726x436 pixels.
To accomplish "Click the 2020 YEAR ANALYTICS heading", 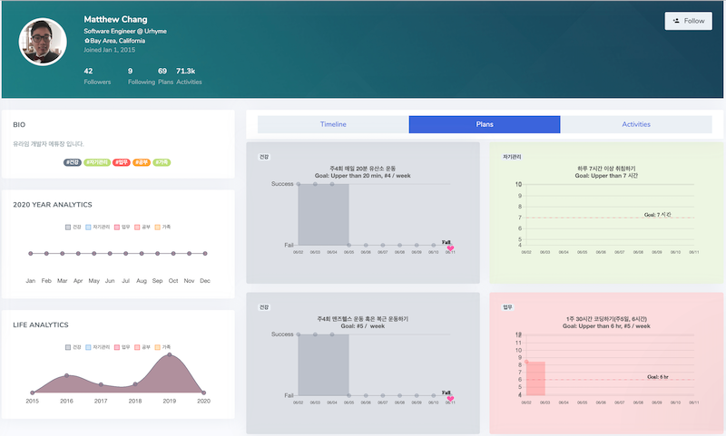I will 53,204.
